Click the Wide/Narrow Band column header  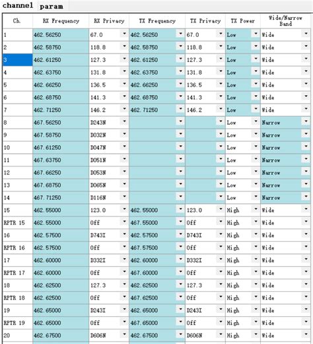tap(285, 21)
